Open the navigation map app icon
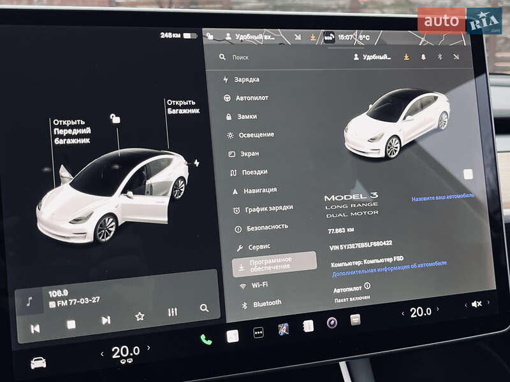 [x=284, y=329]
